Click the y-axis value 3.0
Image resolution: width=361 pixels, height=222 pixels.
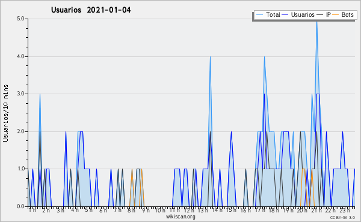tap(20, 94)
